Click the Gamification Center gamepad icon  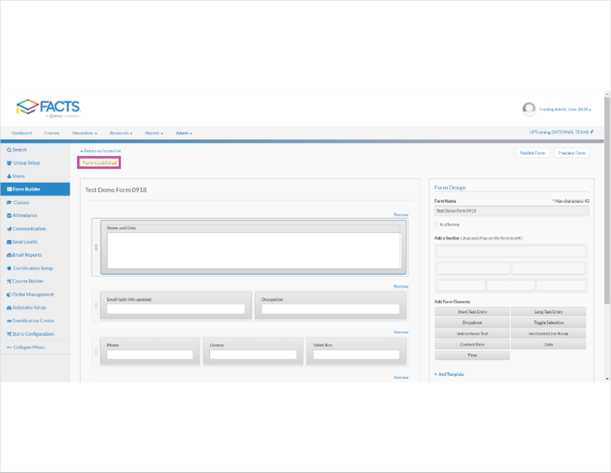tap(9, 321)
